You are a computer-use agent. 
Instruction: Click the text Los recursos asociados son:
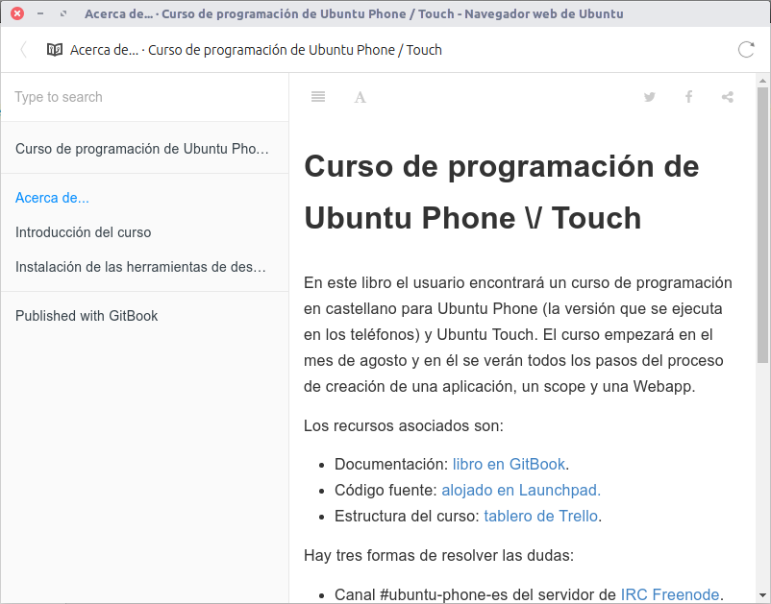pyautogui.click(x=404, y=425)
